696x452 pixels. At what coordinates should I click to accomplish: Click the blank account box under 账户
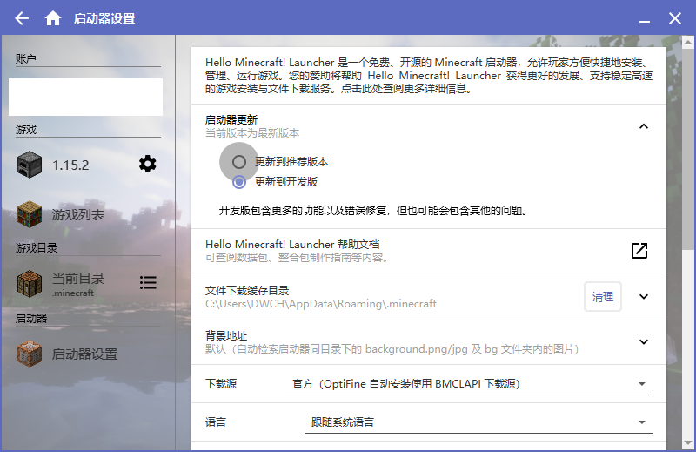[x=85, y=98]
